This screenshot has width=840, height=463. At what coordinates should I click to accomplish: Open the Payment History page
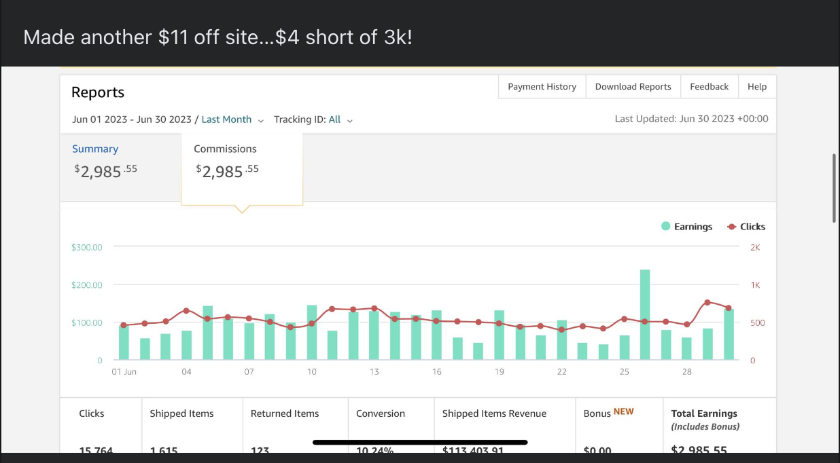point(542,87)
